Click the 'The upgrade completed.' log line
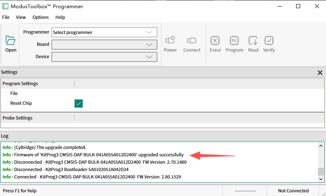The image size is (326, 196). [44, 147]
